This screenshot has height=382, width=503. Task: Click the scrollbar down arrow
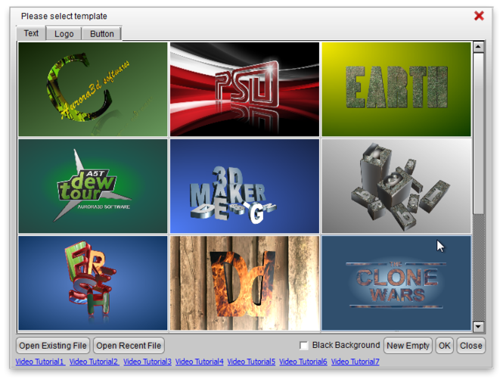click(478, 327)
